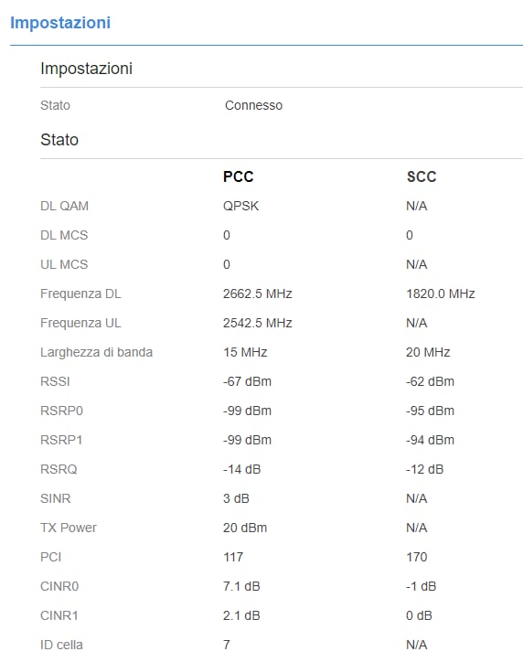This screenshot has height=662, width=523.
Task: Click the SCC column header
Action: (x=422, y=176)
